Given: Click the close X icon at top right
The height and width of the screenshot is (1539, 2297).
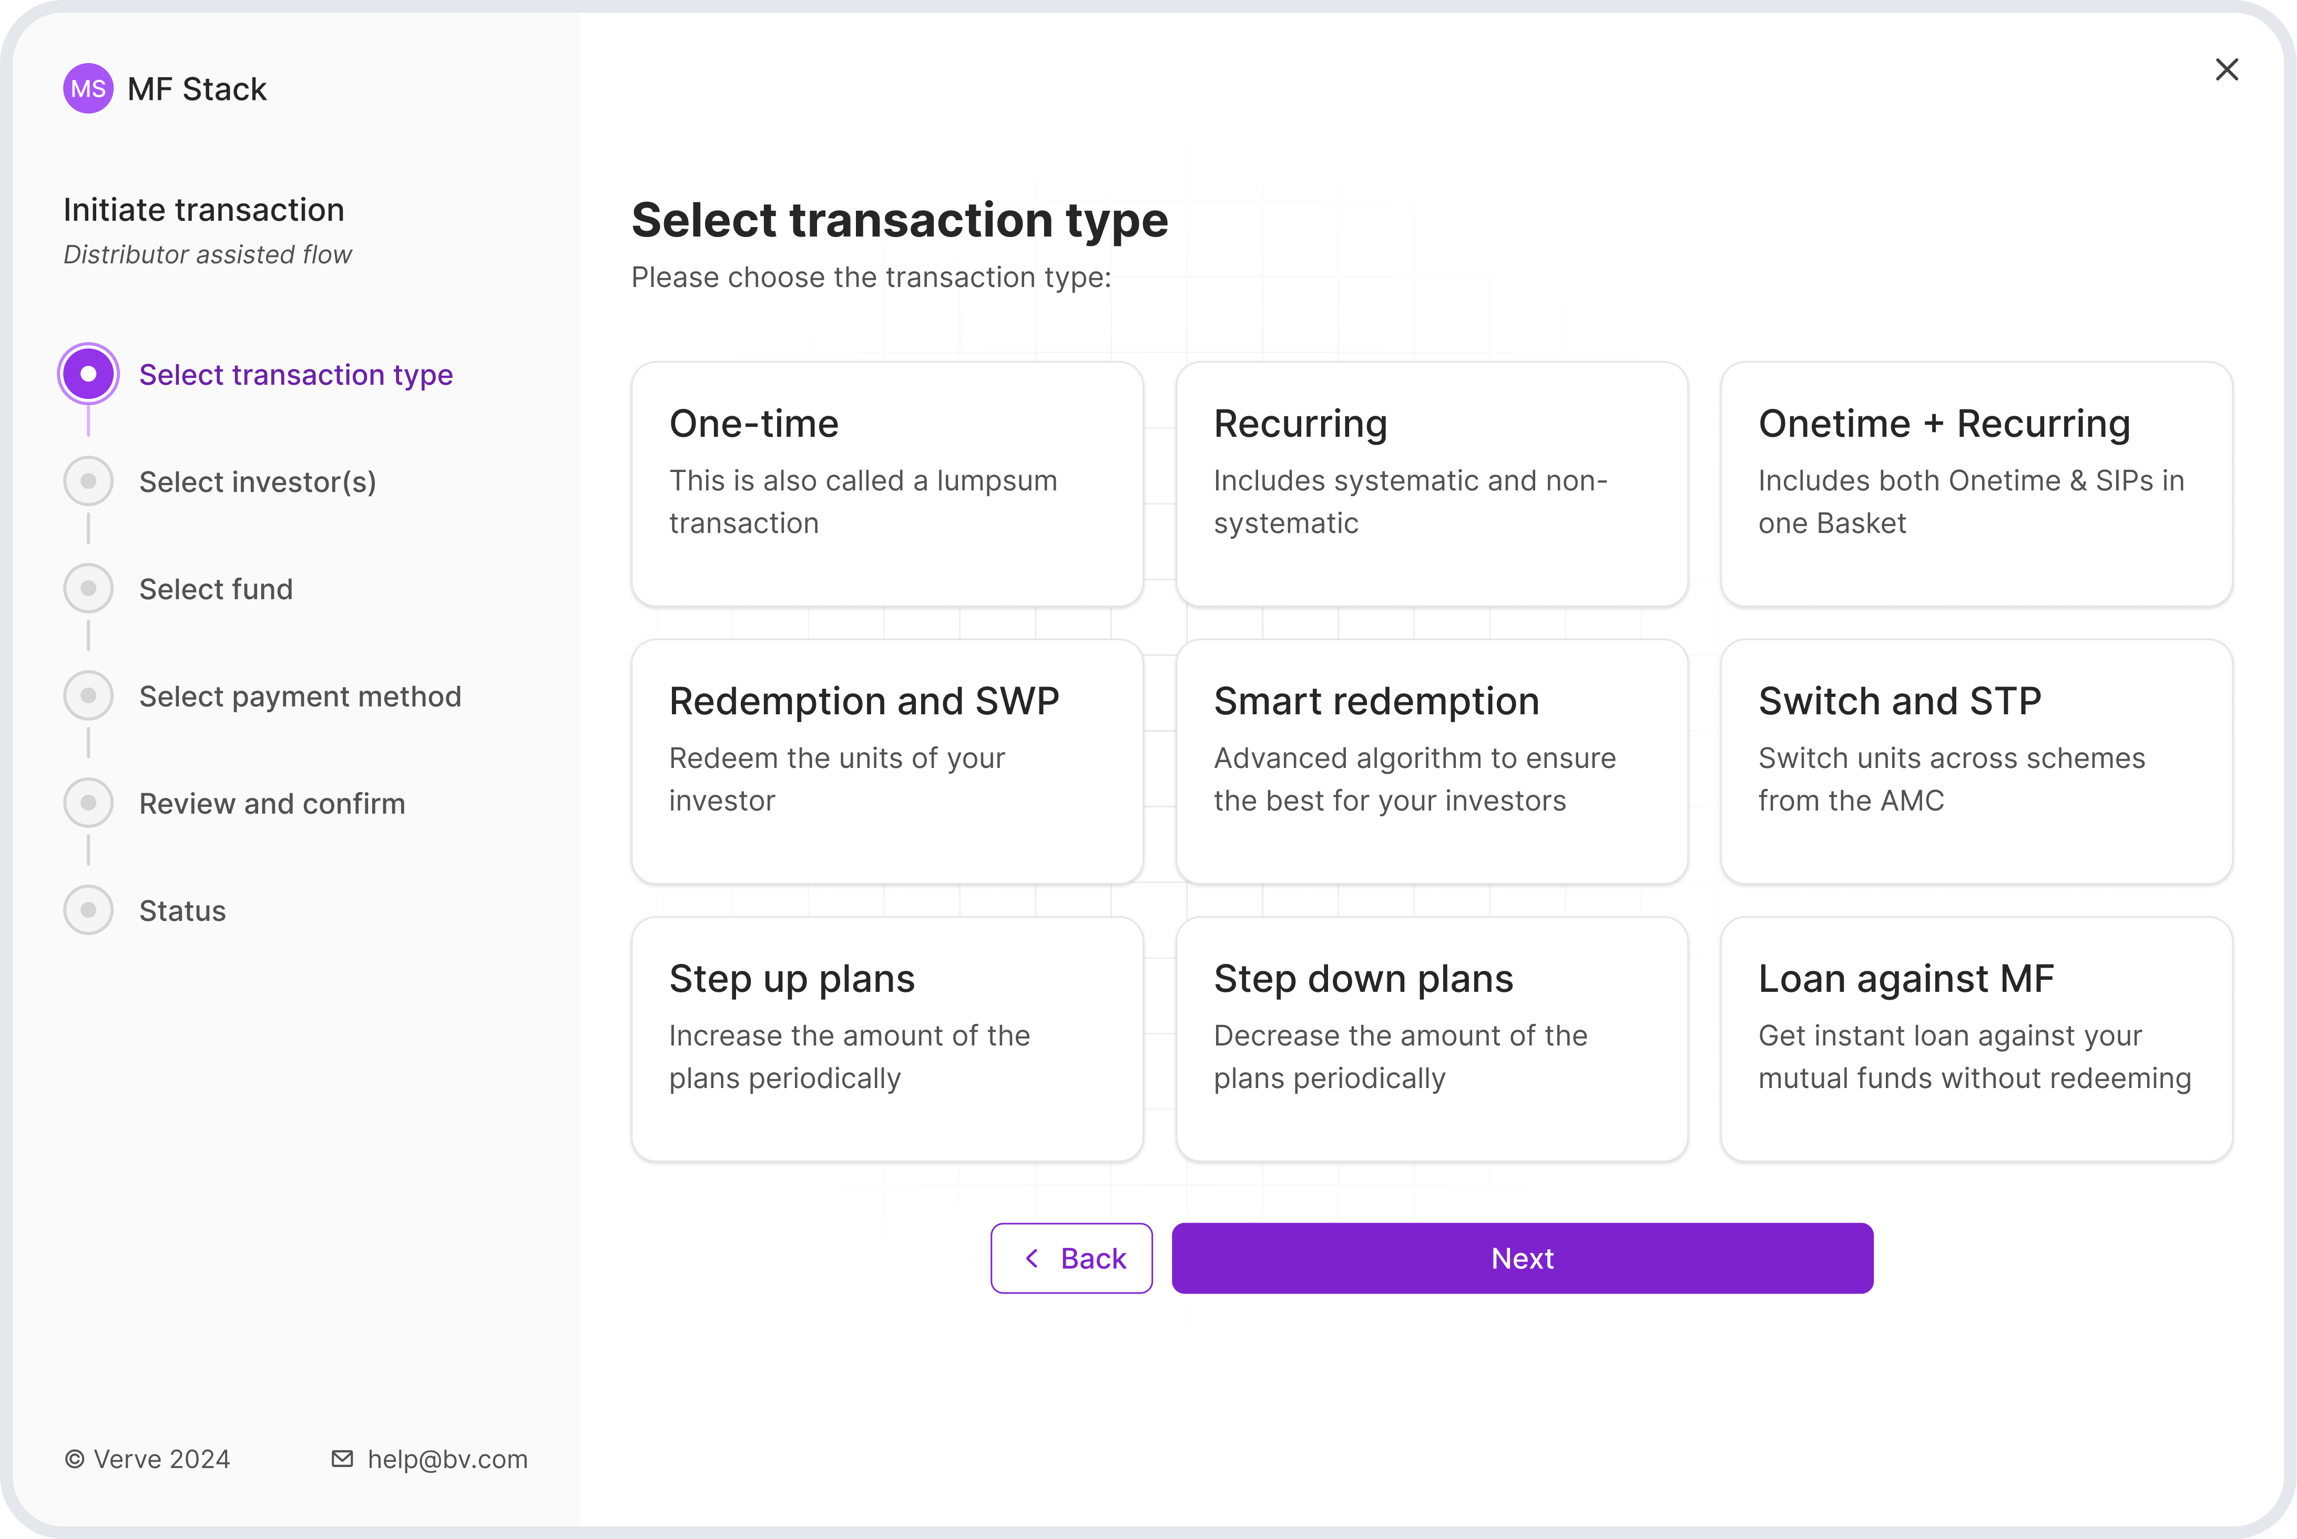Looking at the screenshot, I should (2227, 70).
